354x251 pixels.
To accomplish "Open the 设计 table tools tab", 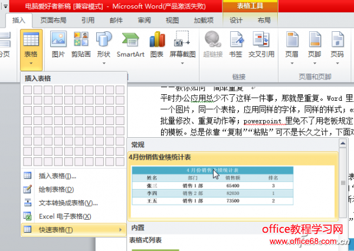I will [x=236, y=20].
